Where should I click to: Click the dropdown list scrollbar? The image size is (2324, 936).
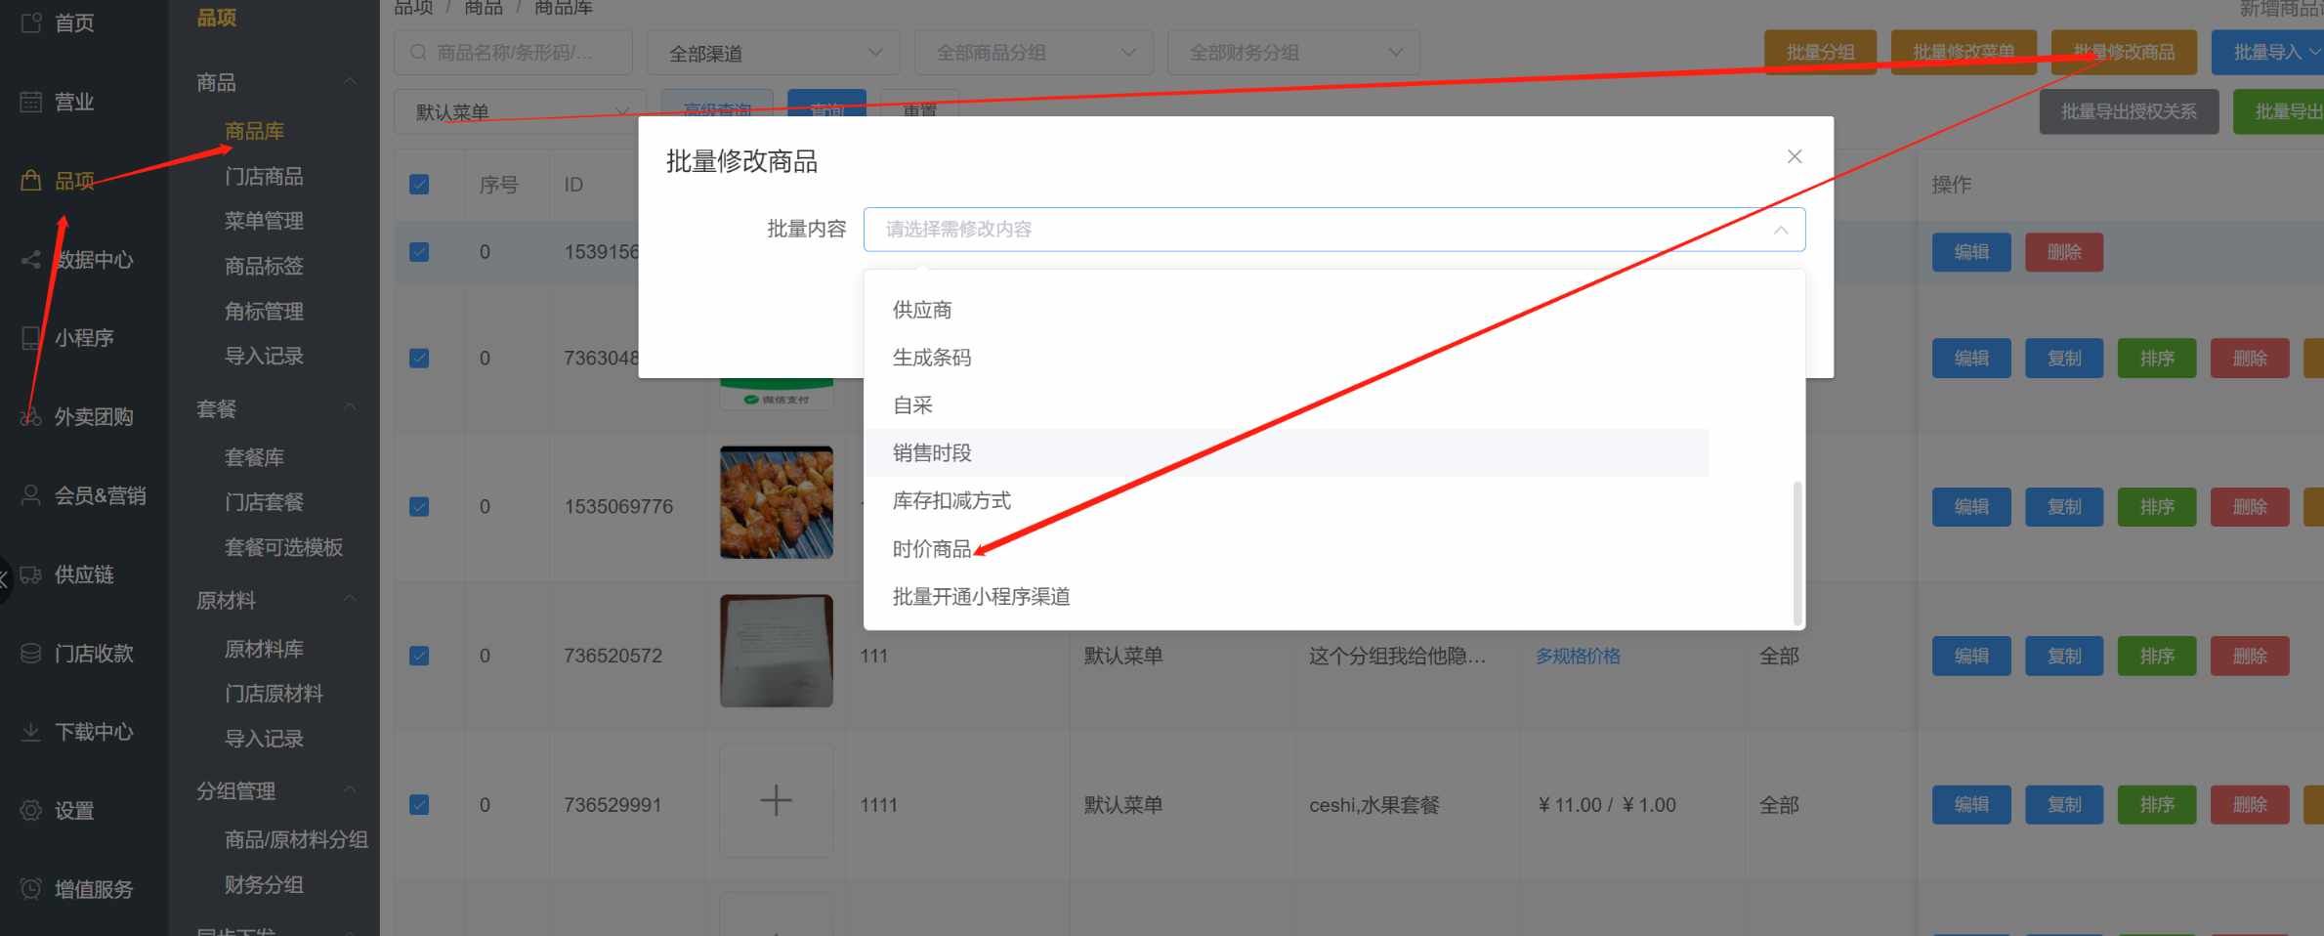click(1797, 552)
